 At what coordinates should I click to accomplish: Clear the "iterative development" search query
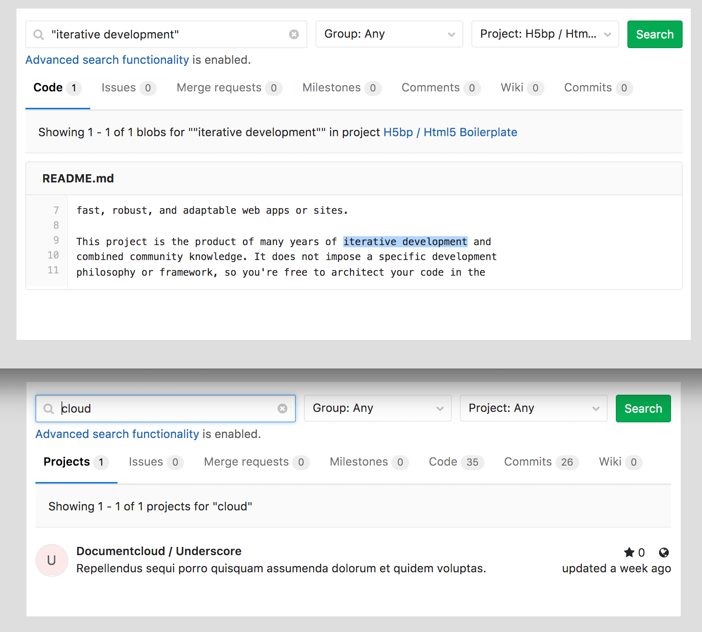point(294,34)
